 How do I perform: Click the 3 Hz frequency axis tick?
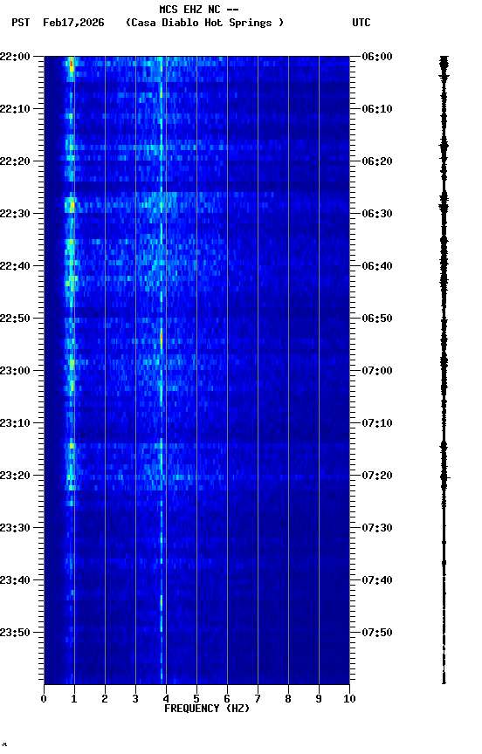tap(135, 699)
